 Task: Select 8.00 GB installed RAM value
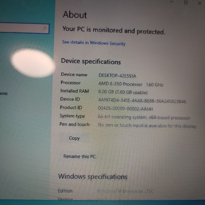point(123,92)
